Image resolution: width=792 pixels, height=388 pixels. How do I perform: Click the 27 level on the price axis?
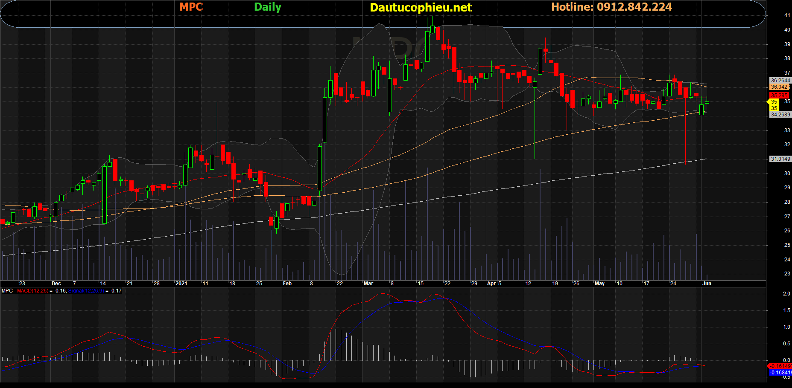point(787,217)
